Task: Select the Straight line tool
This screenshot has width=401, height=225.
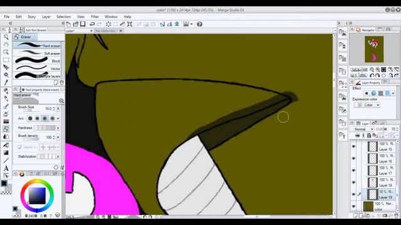Action: tap(6, 161)
